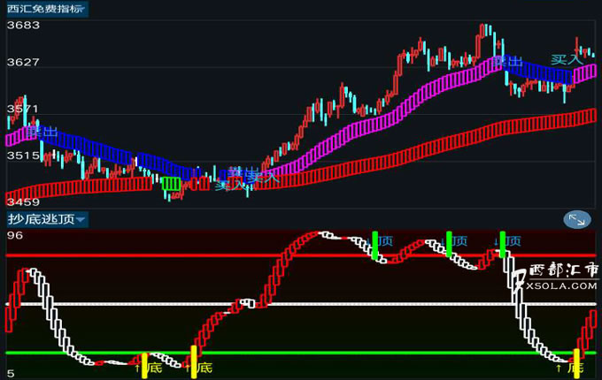Open the 西汇免费指标 indicator dropdown

[x=46, y=9]
